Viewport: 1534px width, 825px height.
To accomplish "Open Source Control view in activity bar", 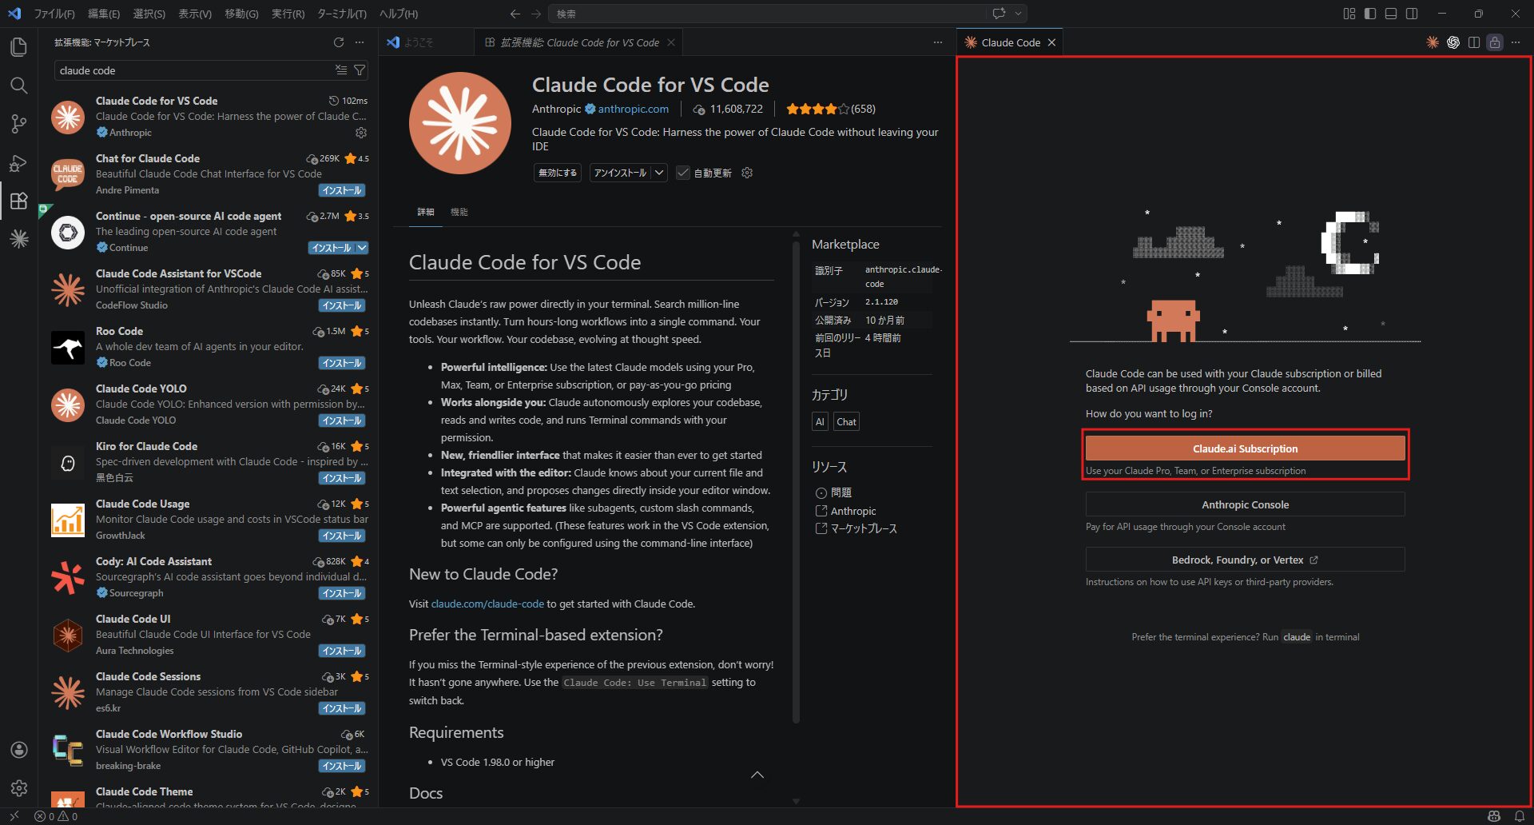I will [18, 124].
